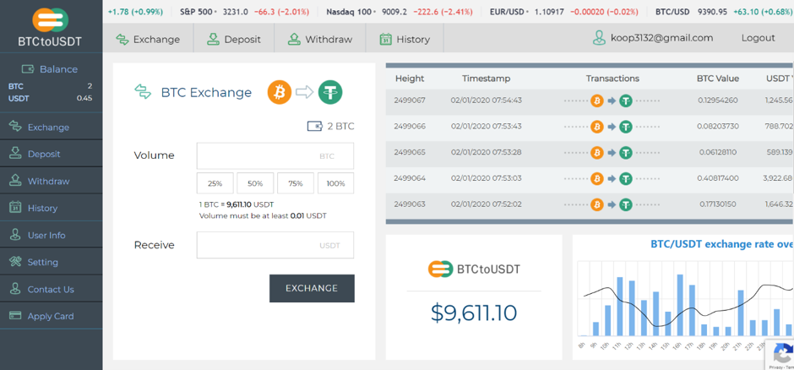Open Apply Card in the sidebar
Viewport: 794px width, 370px height.
(51, 316)
